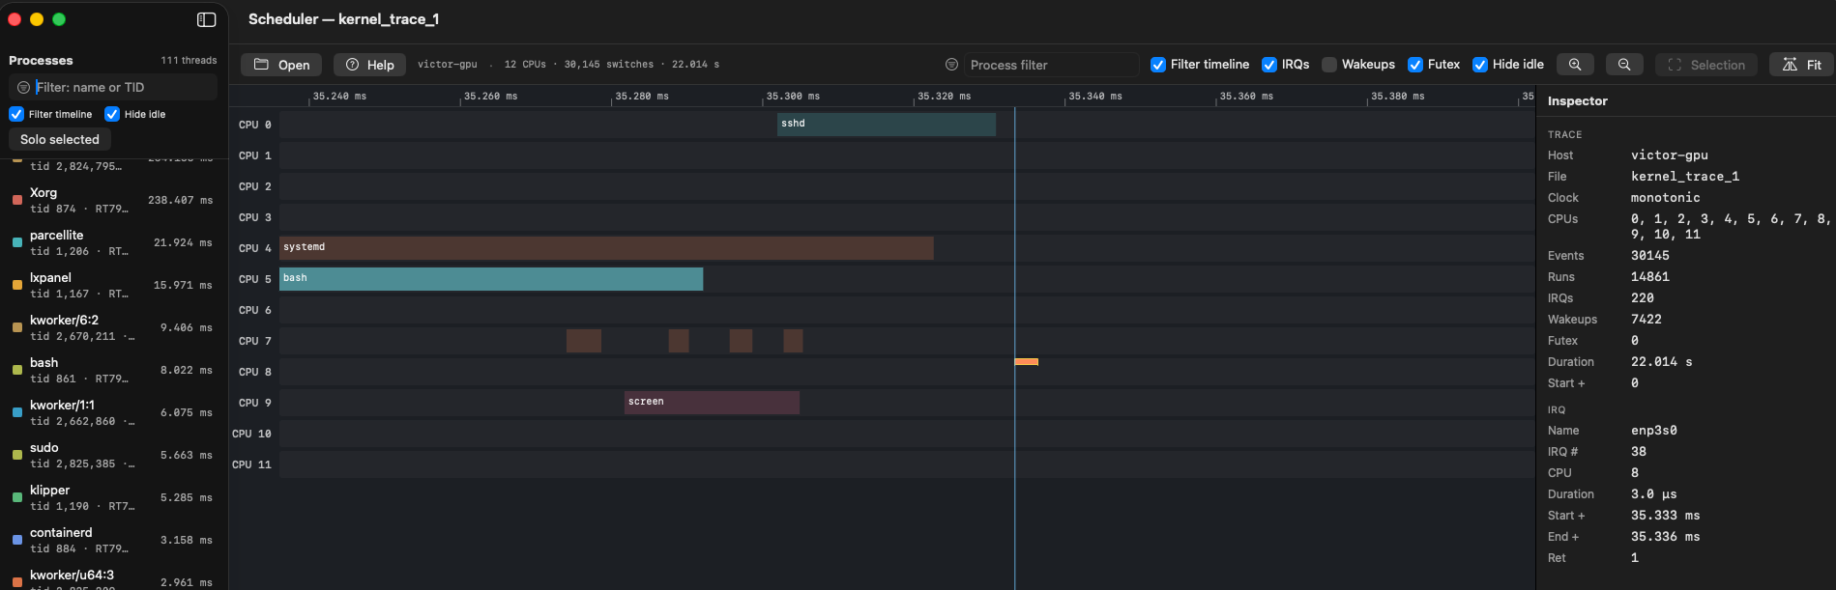Toggle the Futex checkbox

tap(1415, 65)
